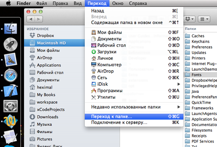Open the arrange-by toolbar dropdown

tap(204, 19)
